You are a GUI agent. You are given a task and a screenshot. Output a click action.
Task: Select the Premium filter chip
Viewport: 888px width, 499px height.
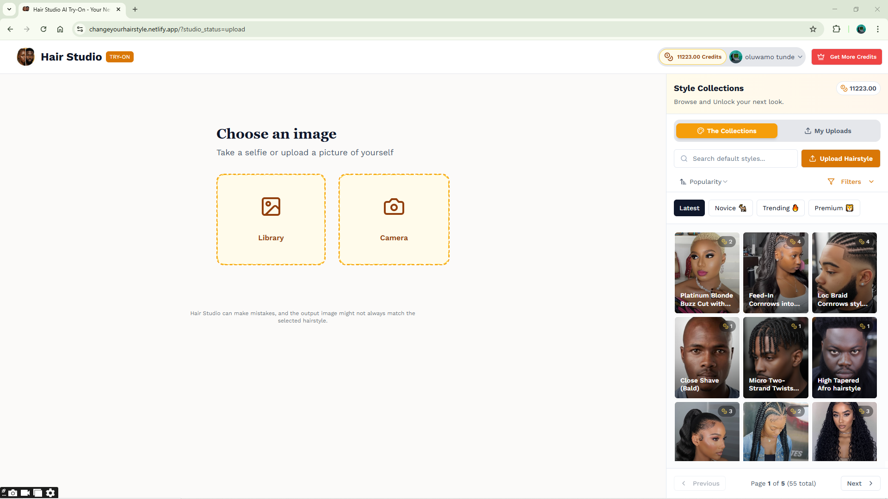click(833, 208)
